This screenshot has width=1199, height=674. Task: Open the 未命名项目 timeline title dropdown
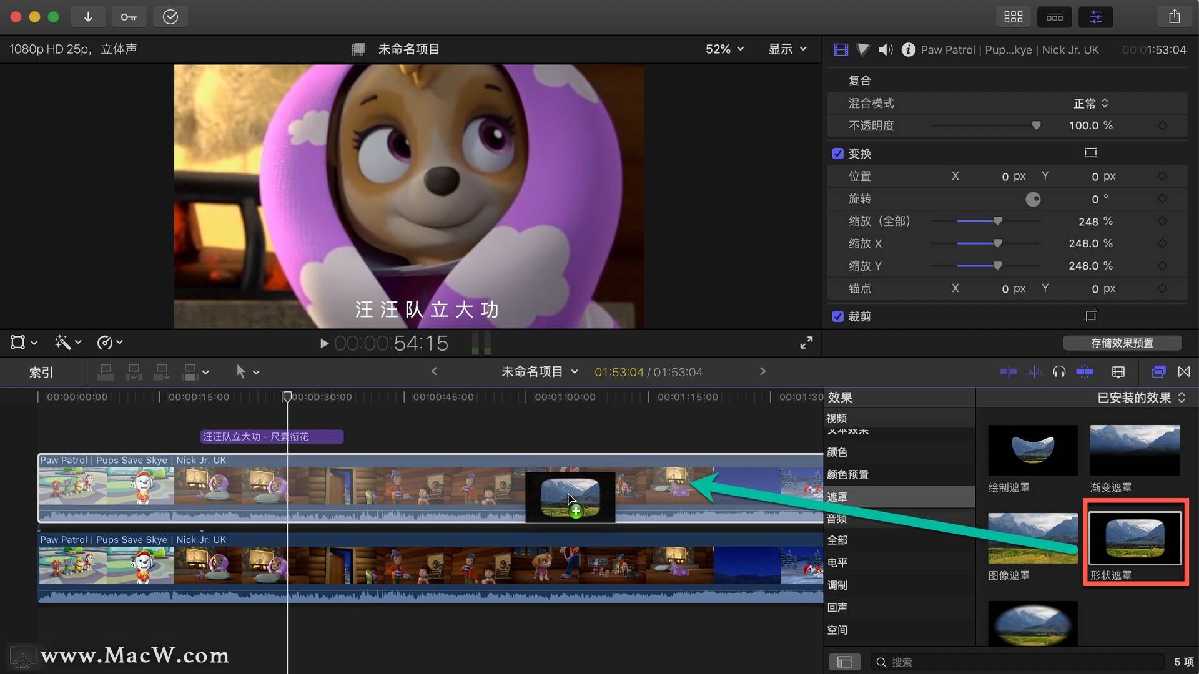540,372
